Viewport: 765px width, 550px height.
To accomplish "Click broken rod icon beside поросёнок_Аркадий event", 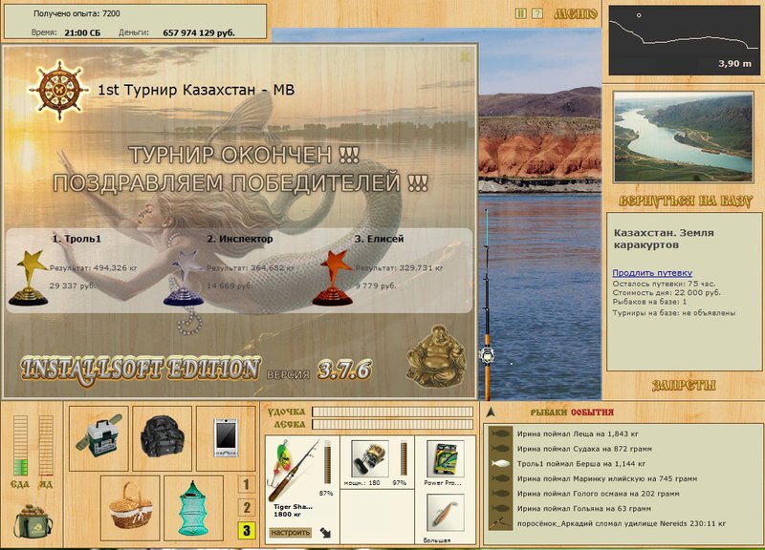I will (499, 523).
